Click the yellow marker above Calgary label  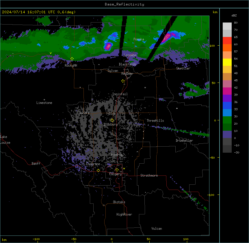click(117, 170)
